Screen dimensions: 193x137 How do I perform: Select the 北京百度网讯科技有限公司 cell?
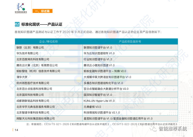click(49, 59)
